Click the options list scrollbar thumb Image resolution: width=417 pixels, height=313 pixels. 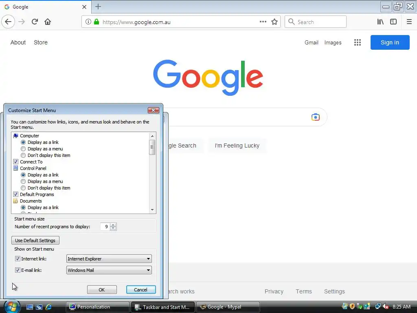152,147
